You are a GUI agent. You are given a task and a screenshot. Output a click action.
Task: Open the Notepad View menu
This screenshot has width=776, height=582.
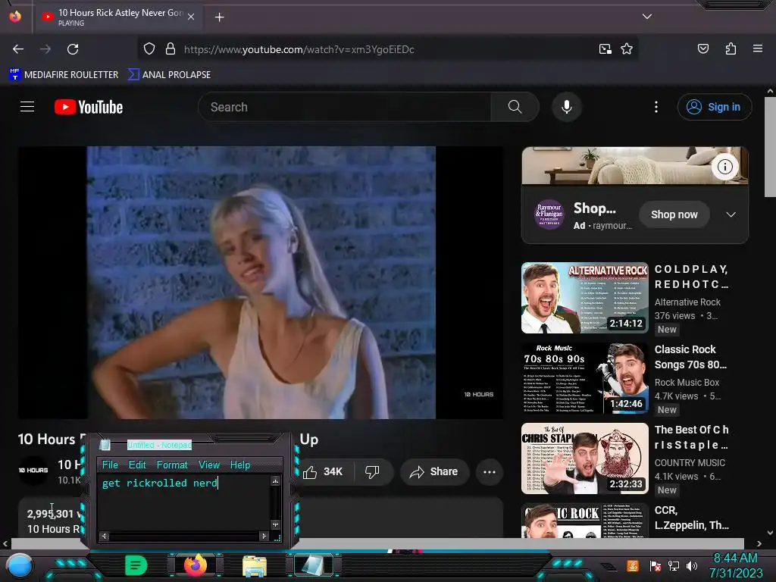point(209,465)
